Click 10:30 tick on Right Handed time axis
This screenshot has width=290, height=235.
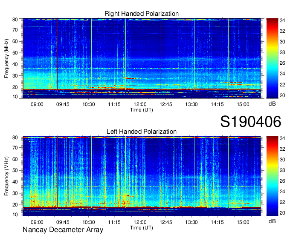click(89, 104)
